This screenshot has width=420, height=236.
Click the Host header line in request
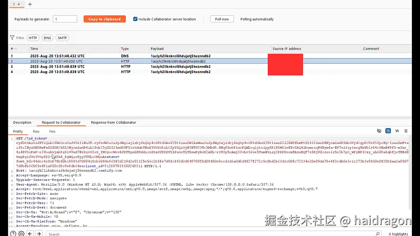point(69,170)
